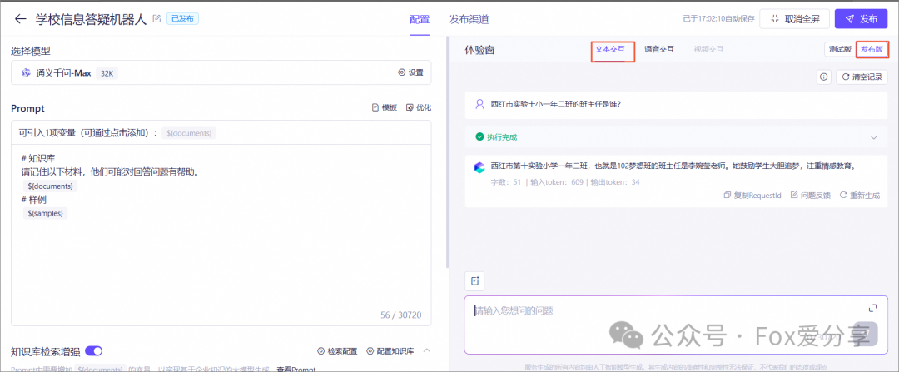Image resolution: width=899 pixels, height=372 pixels.
Task: Click the user question 西红市实验十小一年二班的班主任是谁
Action: pos(556,104)
